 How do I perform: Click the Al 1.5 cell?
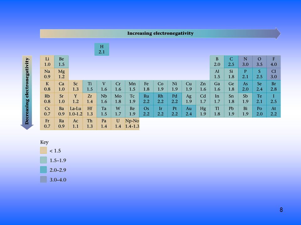[217, 74]
